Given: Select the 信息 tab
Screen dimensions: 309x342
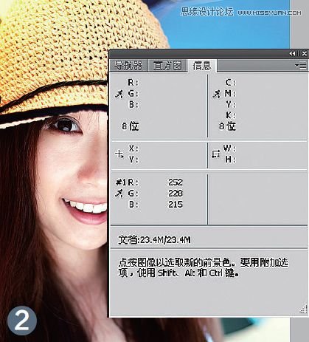Looking at the screenshot, I should point(202,66).
